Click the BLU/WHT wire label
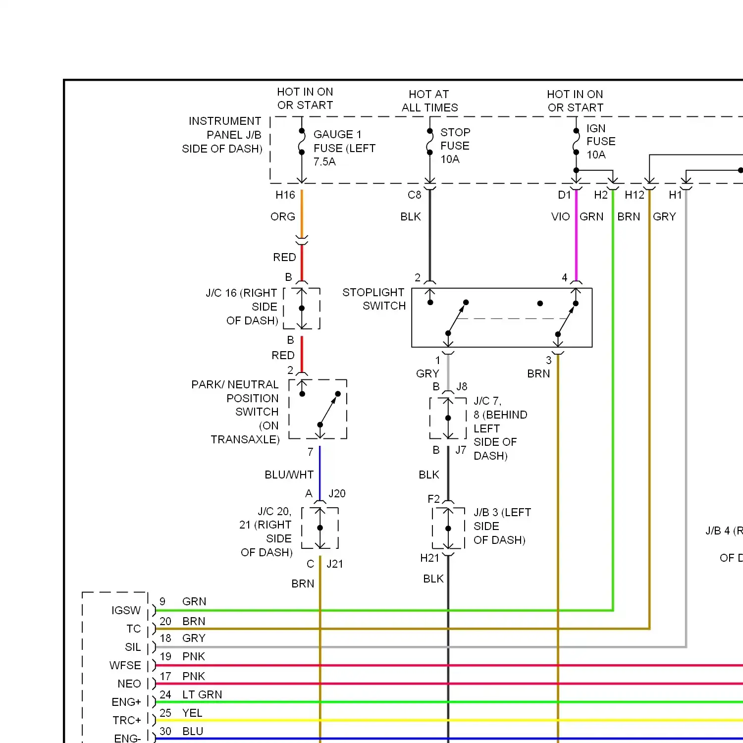 [289, 475]
